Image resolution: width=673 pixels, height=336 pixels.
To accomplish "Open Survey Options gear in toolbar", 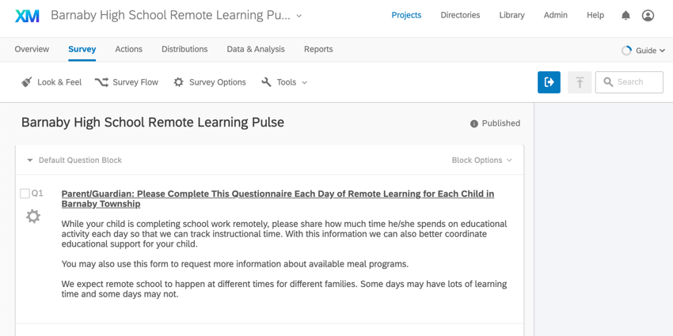I will click(x=210, y=82).
